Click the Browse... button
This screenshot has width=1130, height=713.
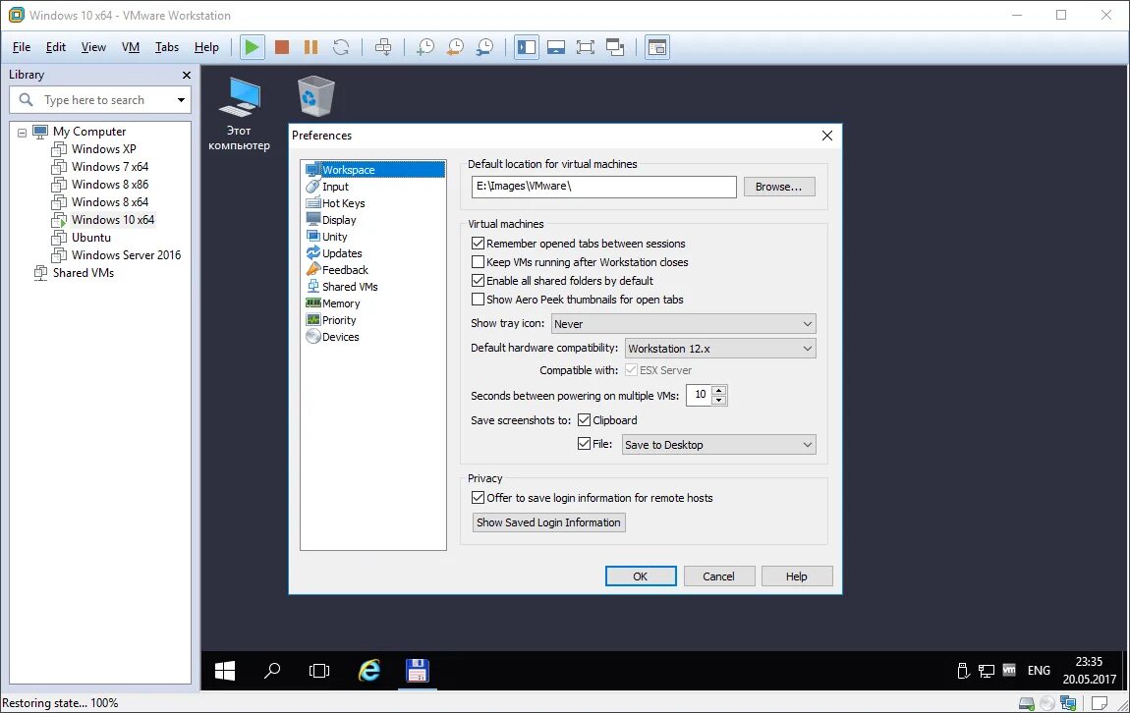tap(779, 187)
